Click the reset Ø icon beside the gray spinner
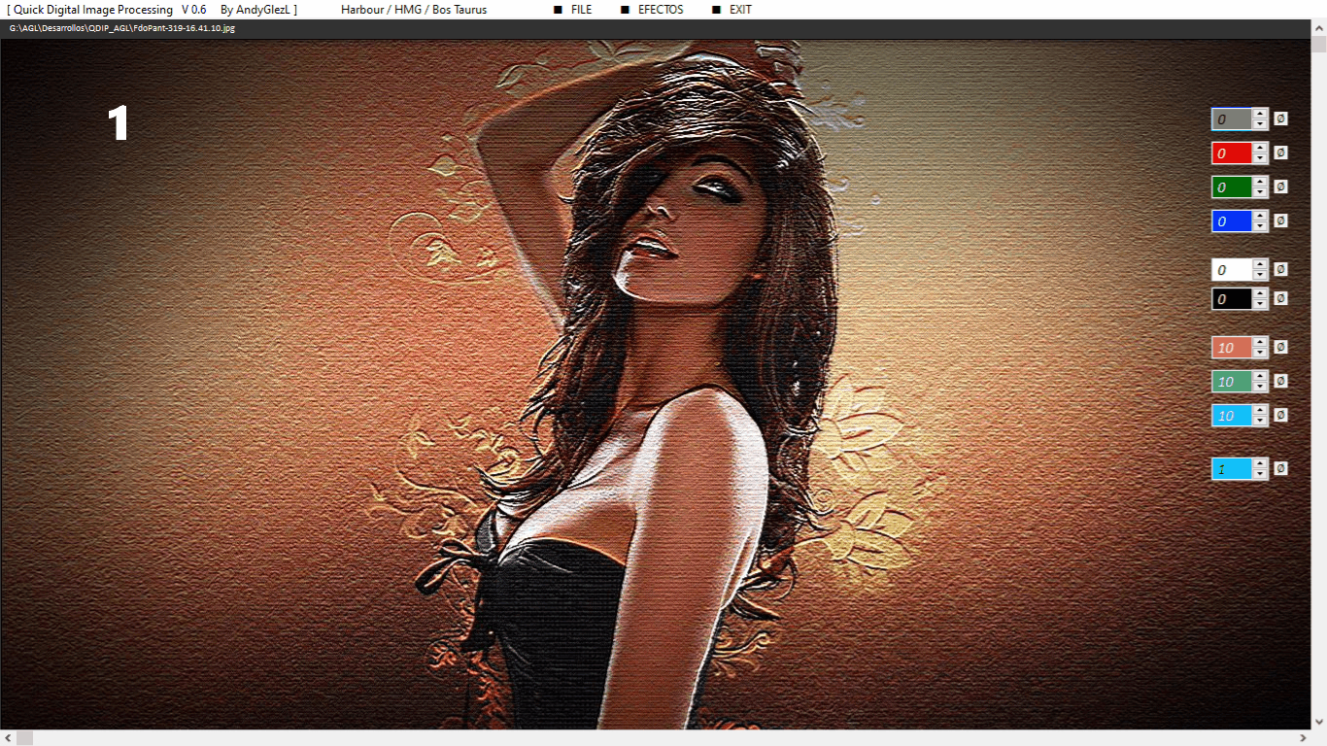Screen dimensions: 1327x746 pyautogui.click(x=1280, y=119)
